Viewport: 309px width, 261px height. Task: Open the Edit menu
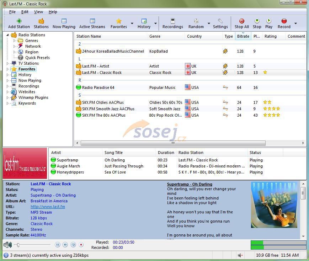(x=25, y=12)
